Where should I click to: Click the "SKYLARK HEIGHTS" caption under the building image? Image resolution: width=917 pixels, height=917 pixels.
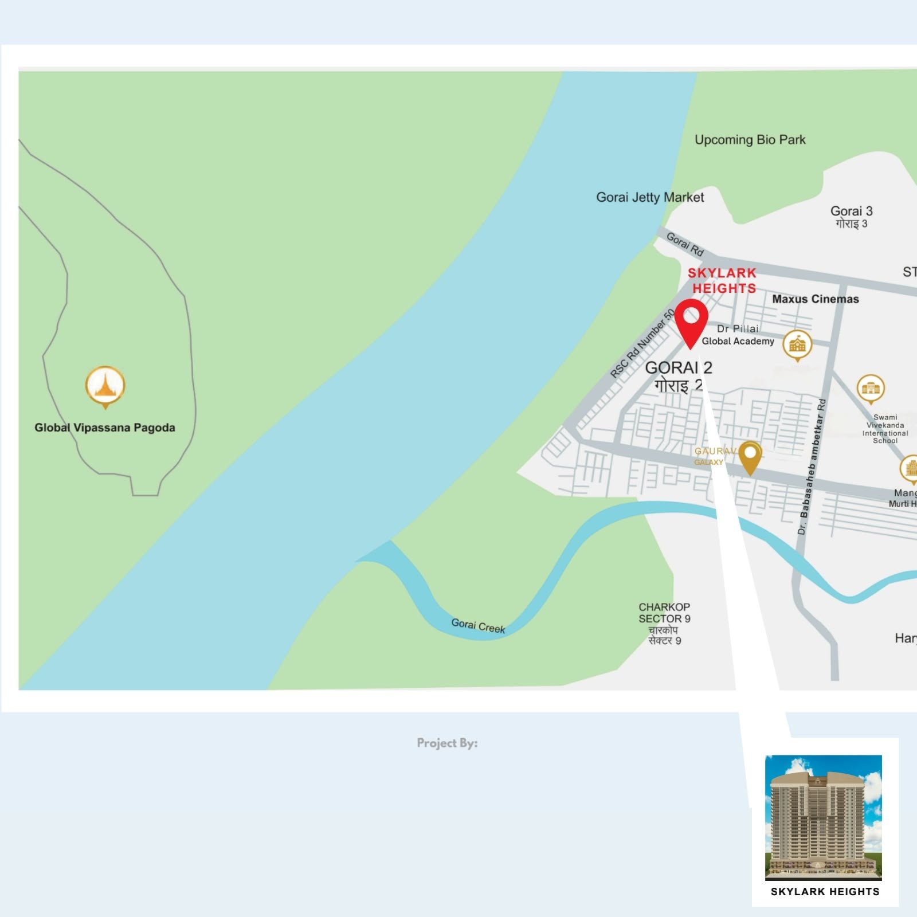pyautogui.click(x=825, y=891)
